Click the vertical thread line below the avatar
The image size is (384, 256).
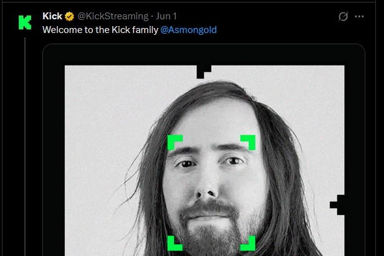(25, 147)
